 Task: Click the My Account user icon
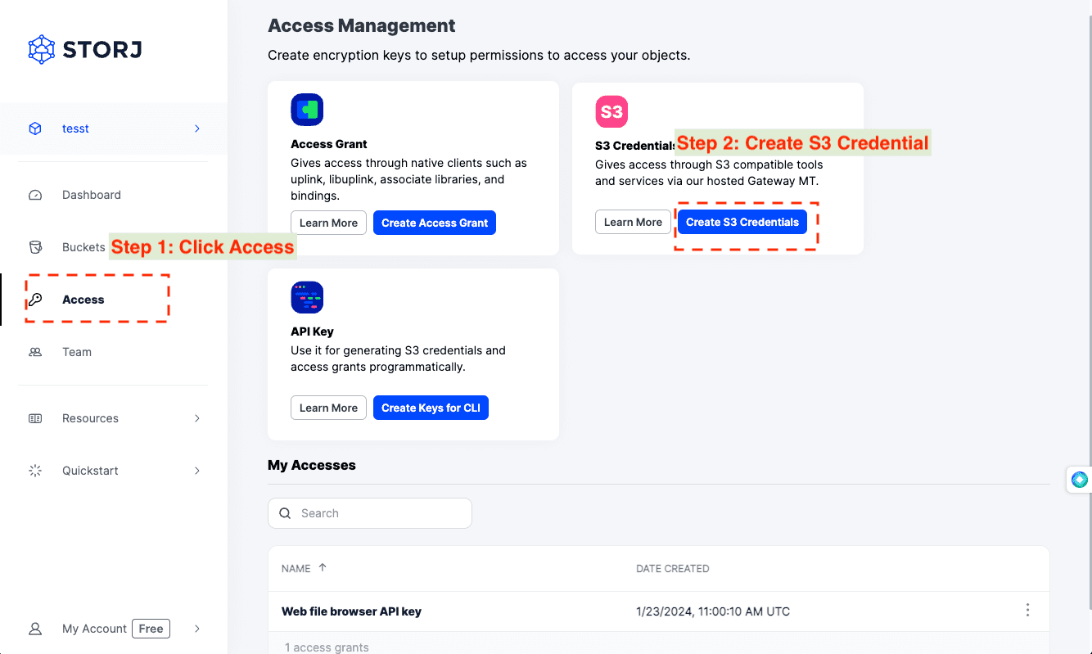(35, 629)
